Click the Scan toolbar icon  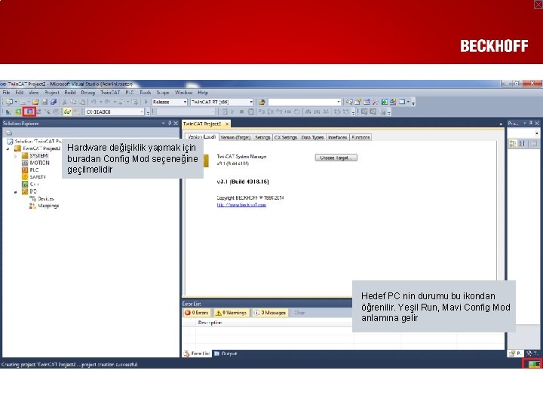click(x=47, y=112)
